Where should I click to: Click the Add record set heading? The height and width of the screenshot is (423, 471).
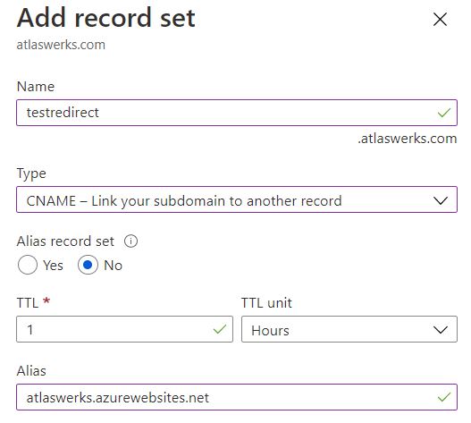click(x=106, y=18)
